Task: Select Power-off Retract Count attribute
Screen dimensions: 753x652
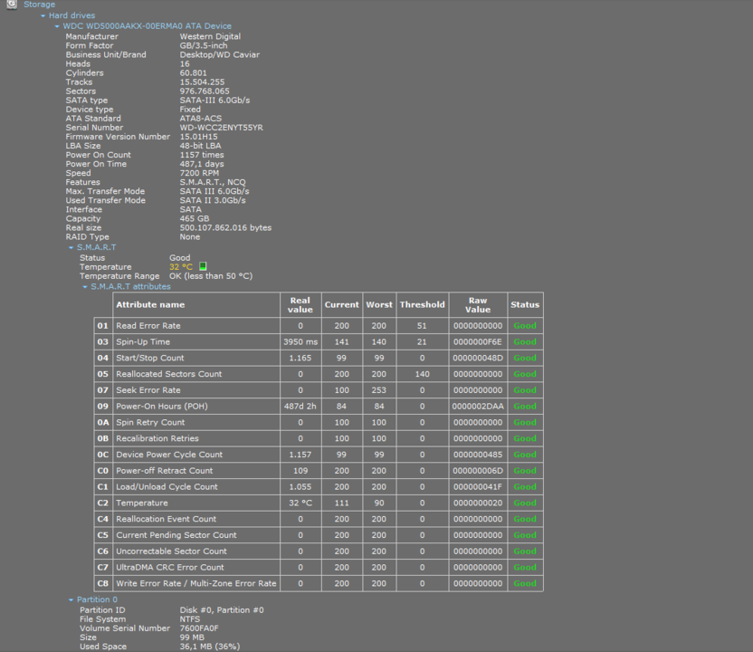Action: tap(164, 471)
